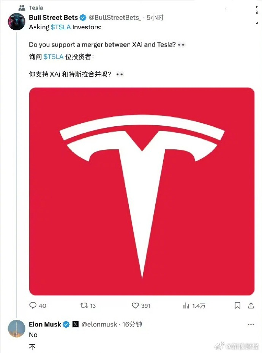The width and height of the screenshot is (262, 353).
Task: Bookmark the Tesla merger post
Action: click(x=237, y=306)
